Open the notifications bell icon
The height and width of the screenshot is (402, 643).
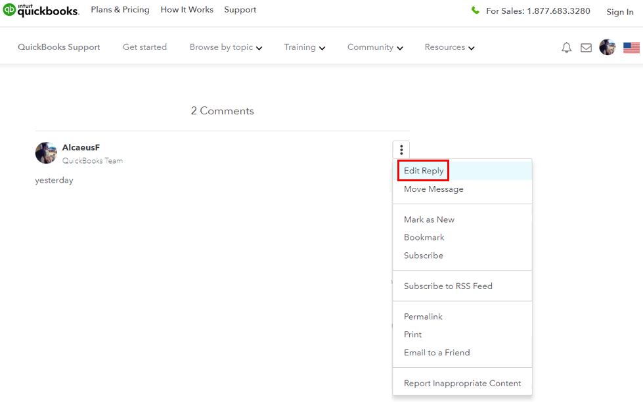566,47
